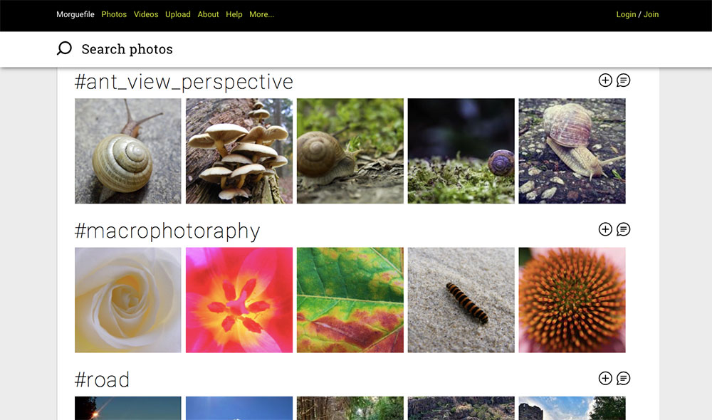
Task: Open the comment bubble for #macrophotoraphy
Action: [x=624, y=229]
